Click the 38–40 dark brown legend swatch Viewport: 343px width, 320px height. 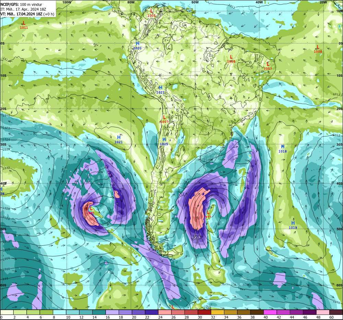257,312
